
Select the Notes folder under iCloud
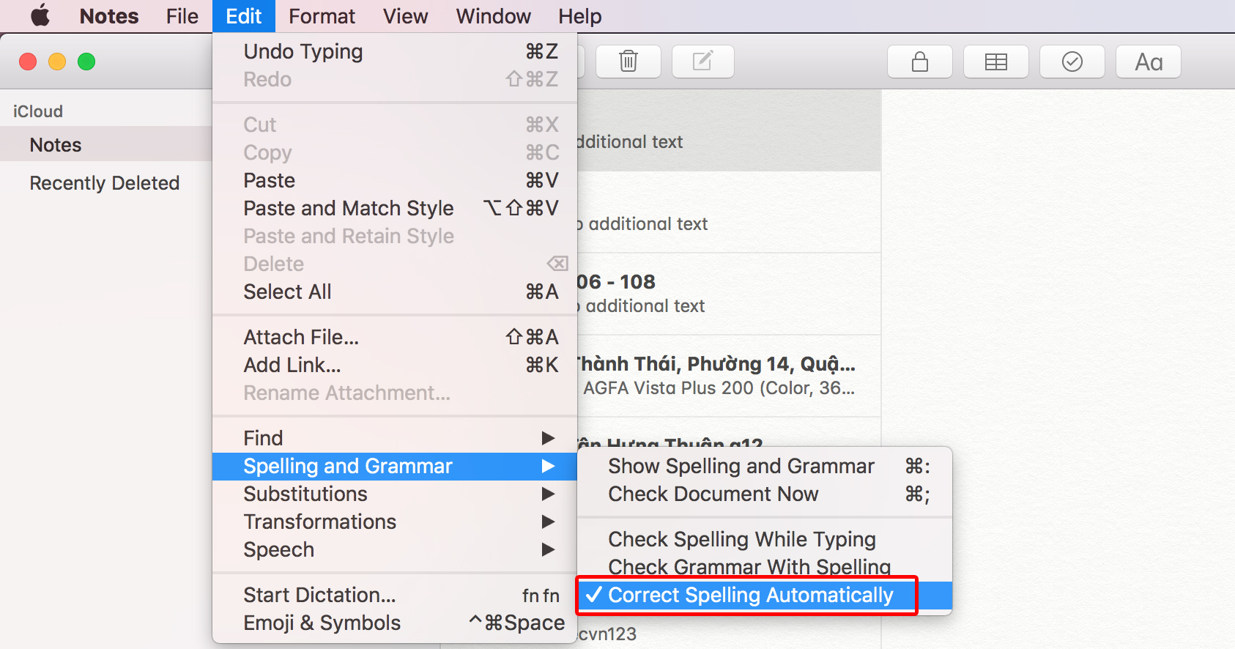pyautogui.click(x=56, y=145)
